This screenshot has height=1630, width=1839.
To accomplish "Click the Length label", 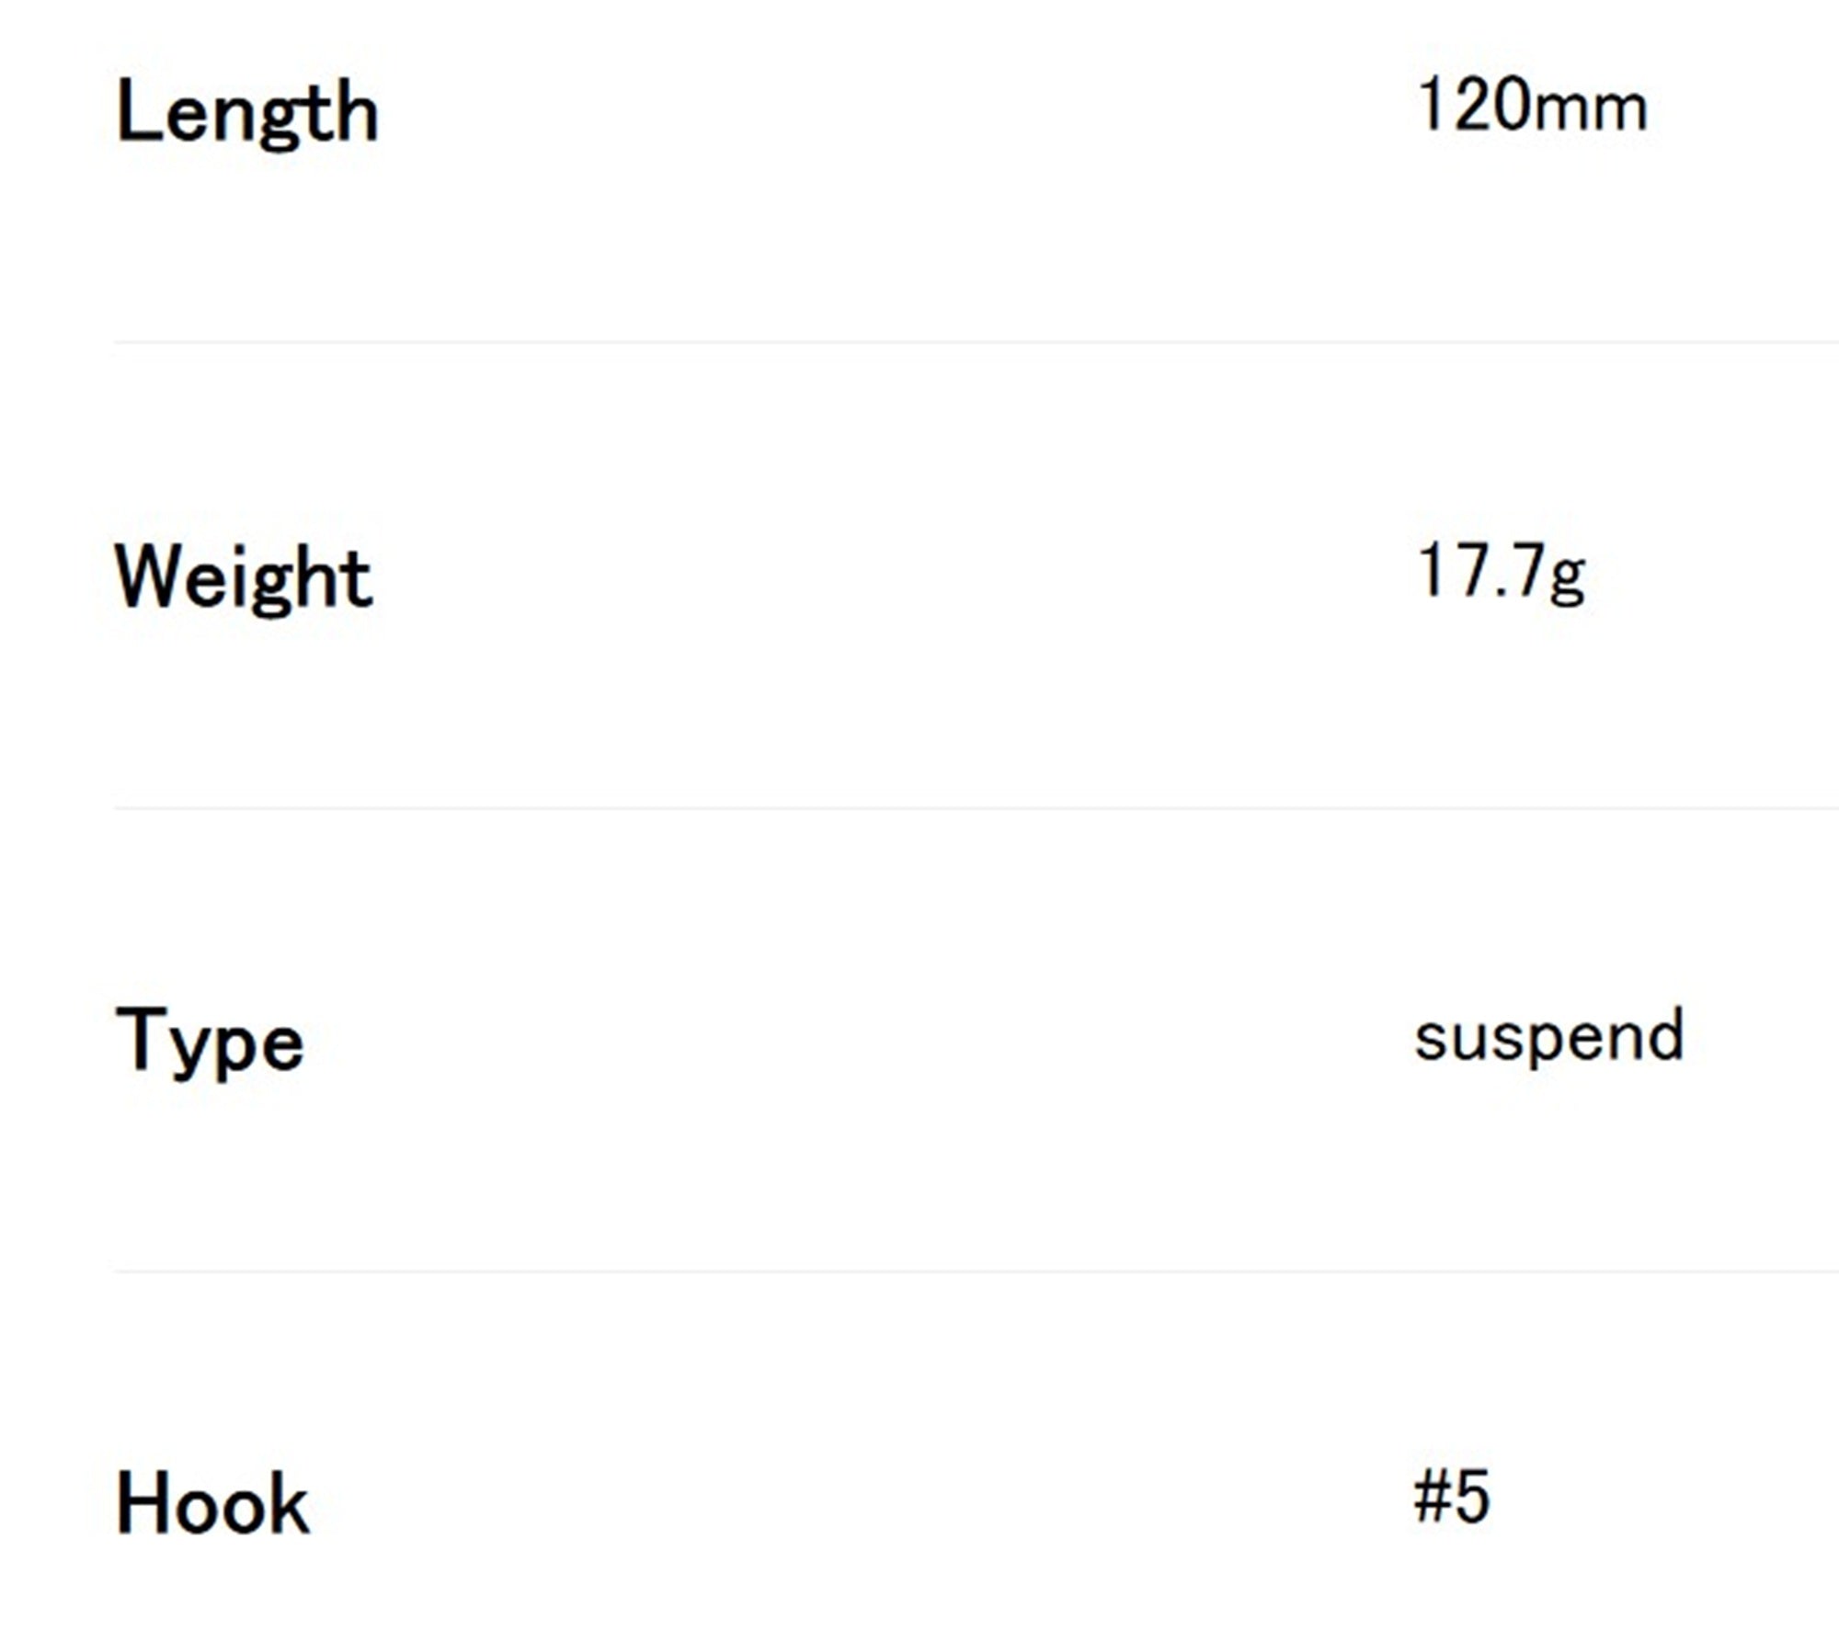I will point(247,113).
